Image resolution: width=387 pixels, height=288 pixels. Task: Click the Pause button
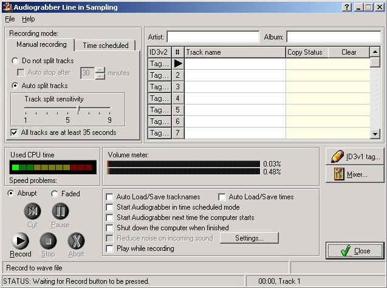[x=60, y=211]
